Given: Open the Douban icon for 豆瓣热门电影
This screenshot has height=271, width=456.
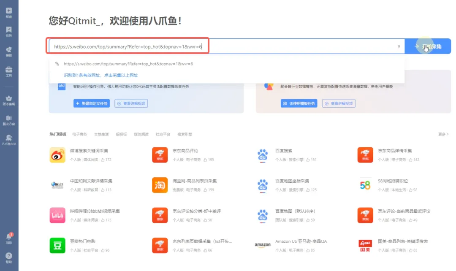Looking at the screenshot, I should [57, 246].
